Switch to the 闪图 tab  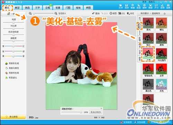[x=68, y=8]
